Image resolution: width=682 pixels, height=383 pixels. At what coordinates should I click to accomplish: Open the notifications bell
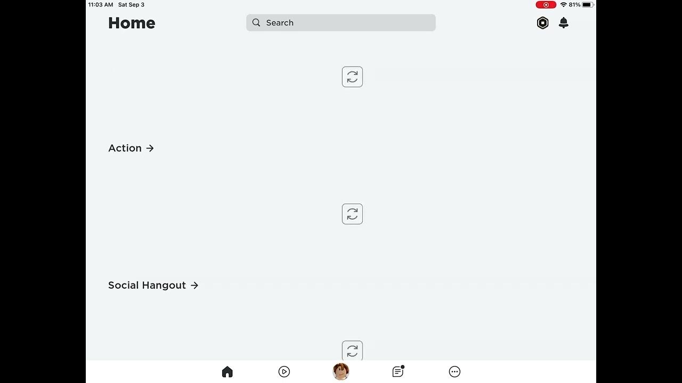pos(564,23)
